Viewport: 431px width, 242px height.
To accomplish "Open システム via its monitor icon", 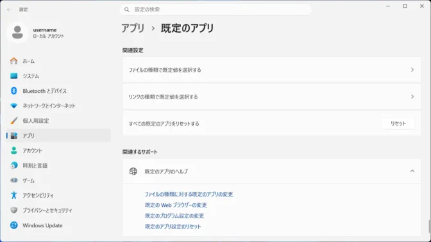I will point(13,76).
